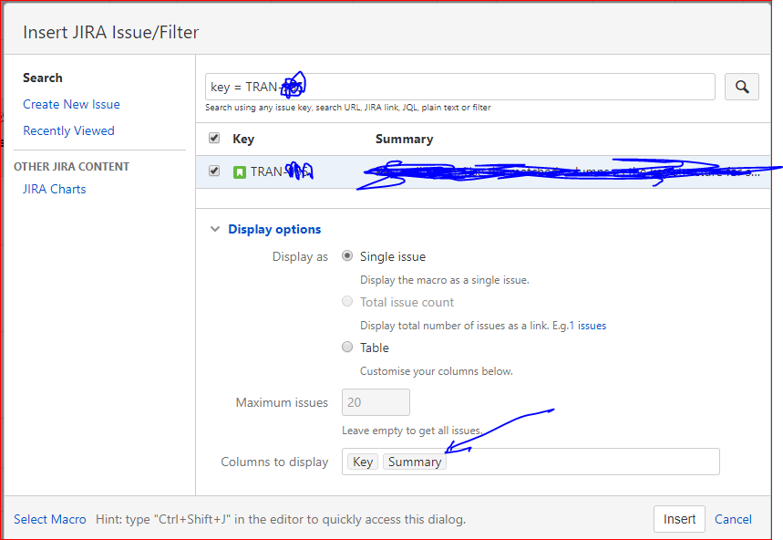This screenshot has width=783, height=540.
Task: Click the Maximum issues field
Action: coord(376,402)
